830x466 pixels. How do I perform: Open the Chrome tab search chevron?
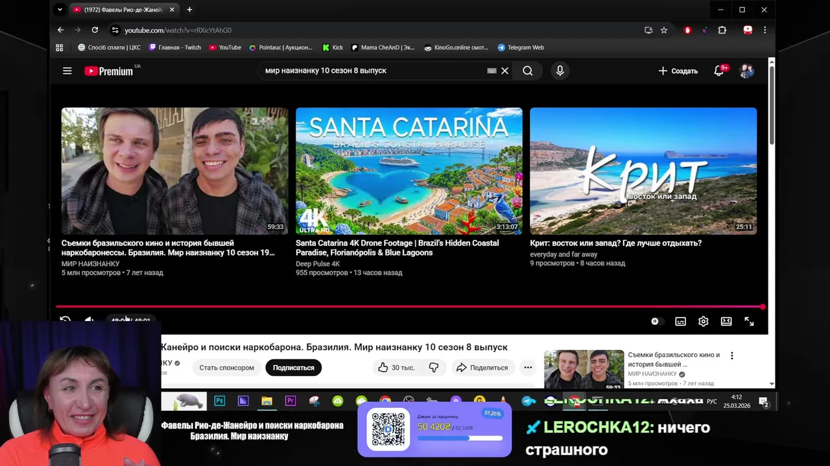(59, 10)
